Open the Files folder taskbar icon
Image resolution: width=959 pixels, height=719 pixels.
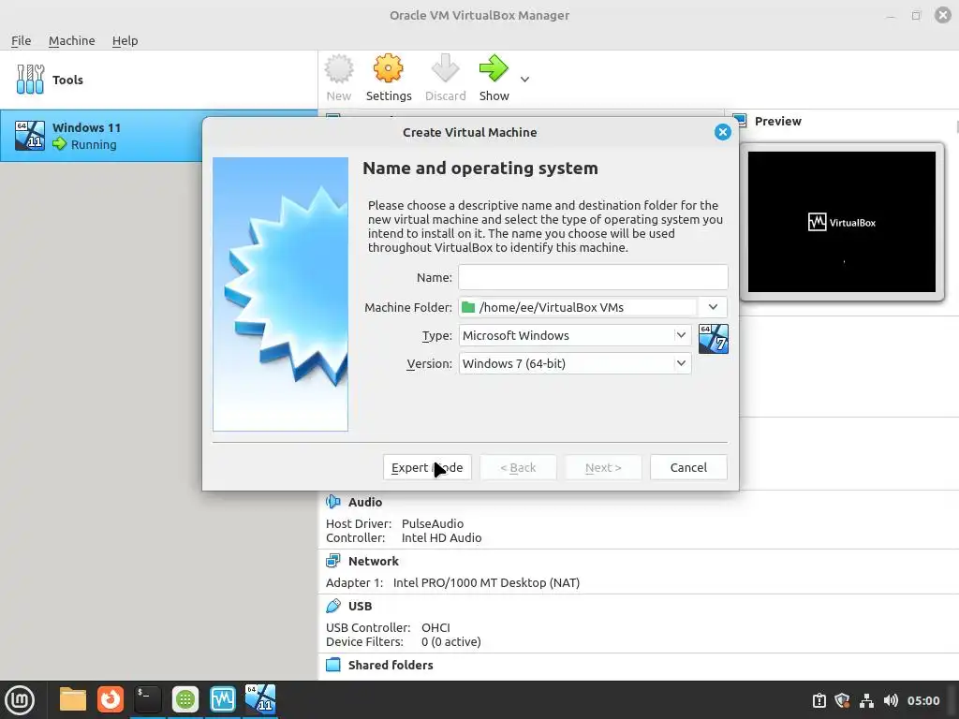click(x=73, y=699)
